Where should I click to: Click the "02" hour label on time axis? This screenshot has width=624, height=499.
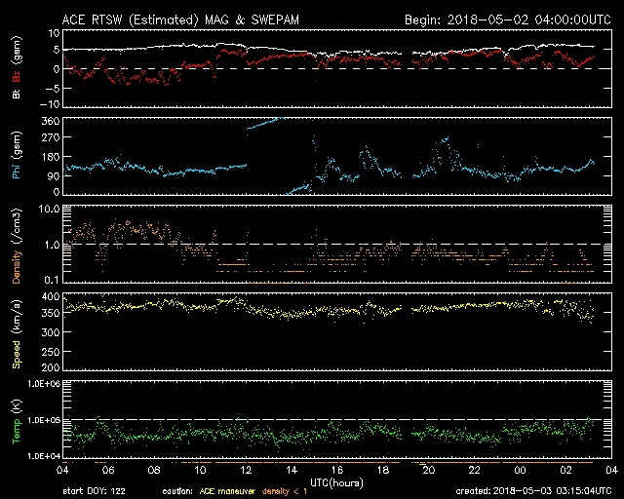[565, 471]
